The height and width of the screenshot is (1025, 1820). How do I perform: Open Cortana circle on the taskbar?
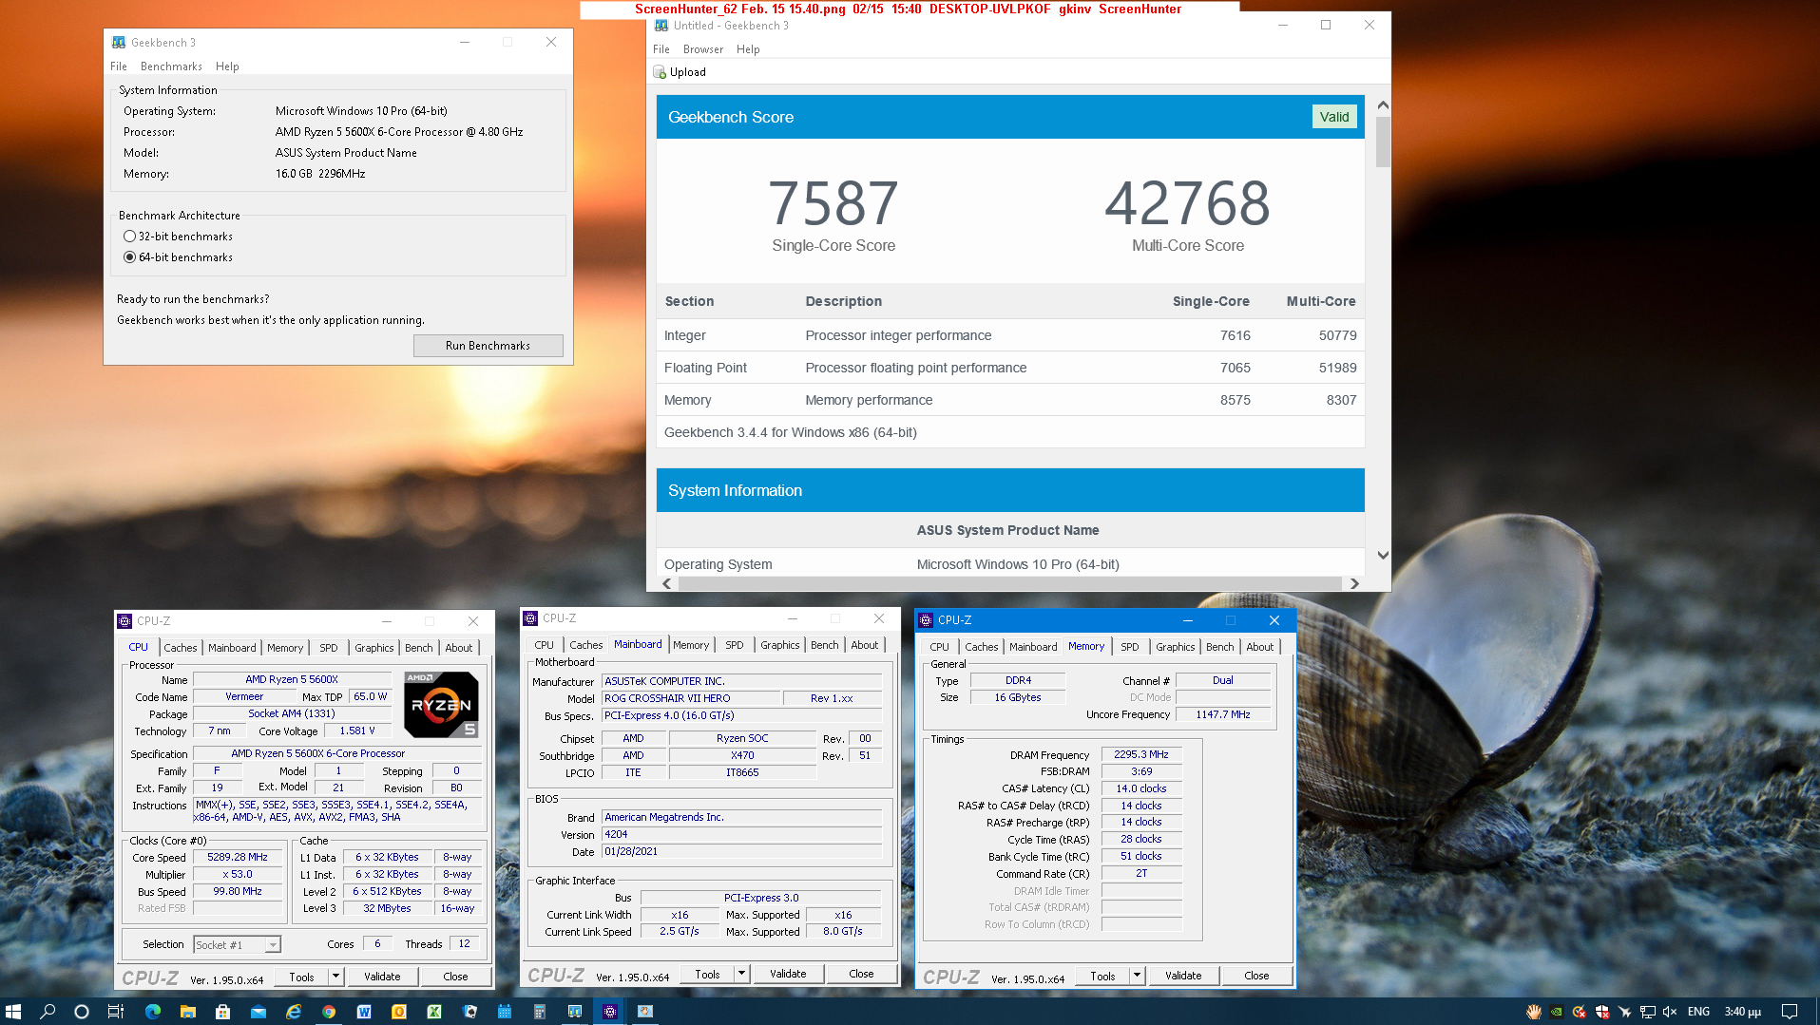tap(82, 1012)
